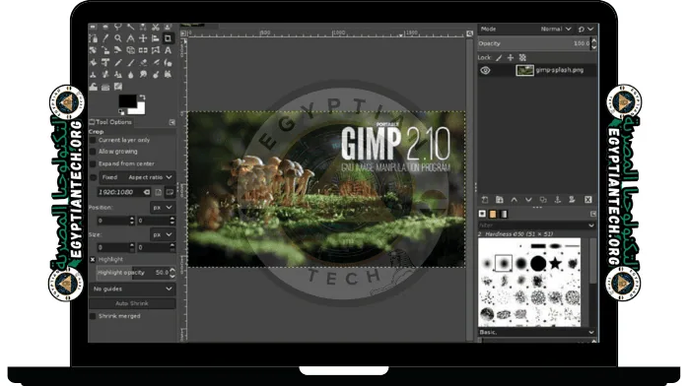The width and height of the screenshot is (688, 386).
Task: Open the layer mode group switch dropdown
Action: pos(585,29)
